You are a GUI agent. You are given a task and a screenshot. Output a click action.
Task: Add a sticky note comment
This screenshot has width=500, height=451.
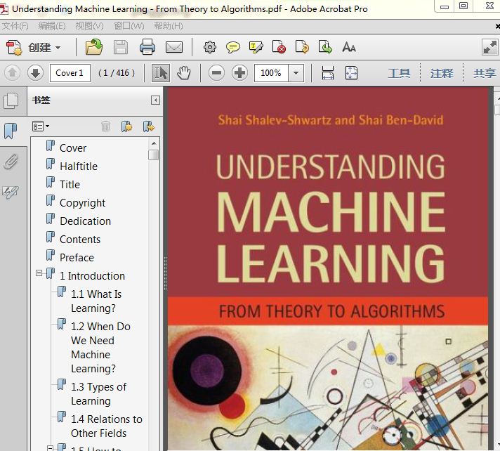coord(232,48)
